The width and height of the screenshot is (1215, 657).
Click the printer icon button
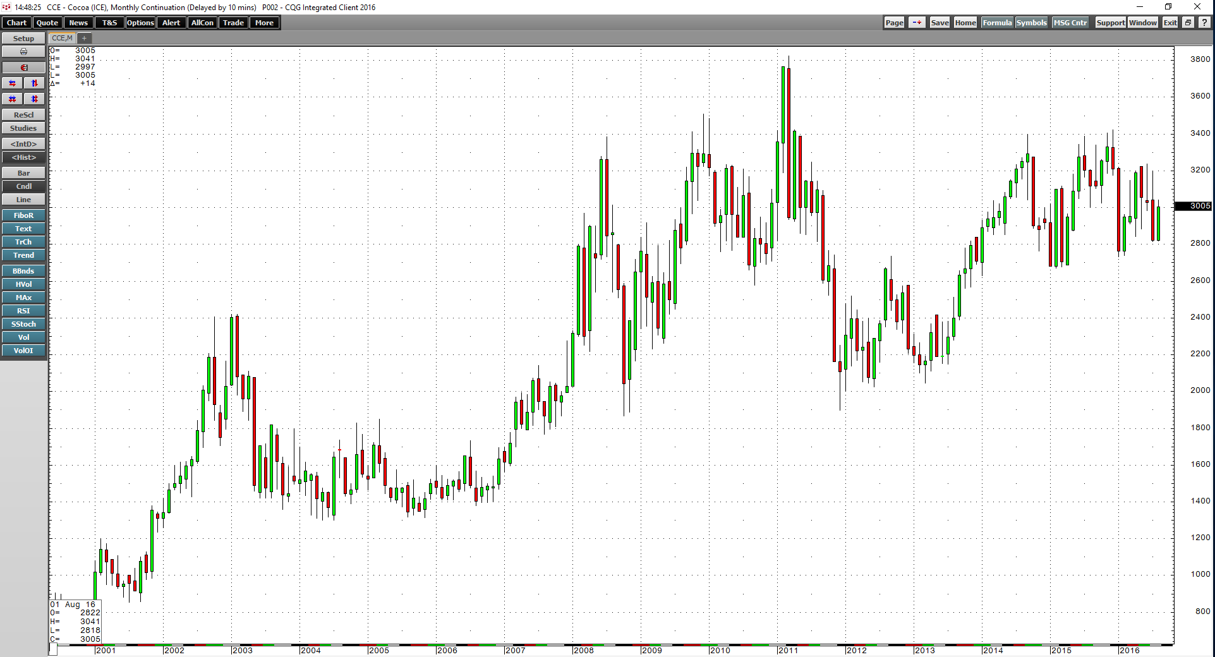point(23,52)
